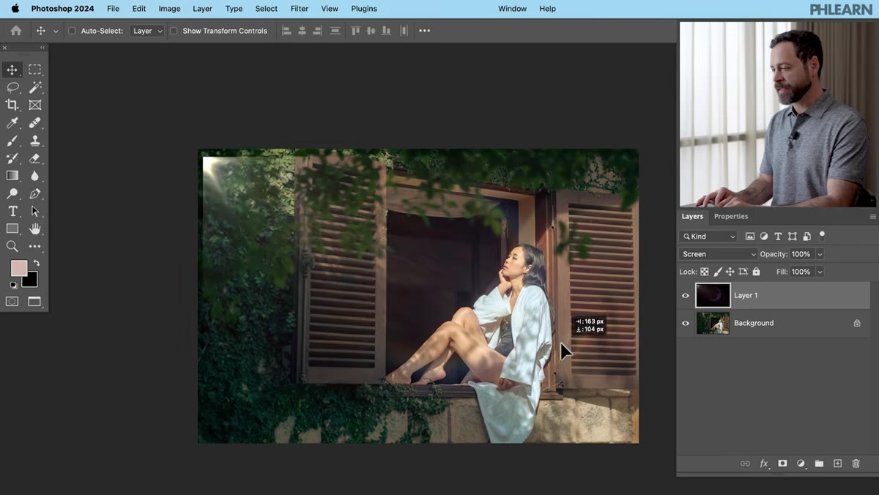The width and height of the screenshot is (879, 495).
Task: Select the Move tool in the toolbox
Action: 12,70
